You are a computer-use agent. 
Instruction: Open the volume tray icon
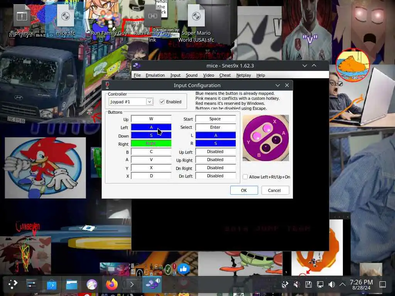pos(331,284)
